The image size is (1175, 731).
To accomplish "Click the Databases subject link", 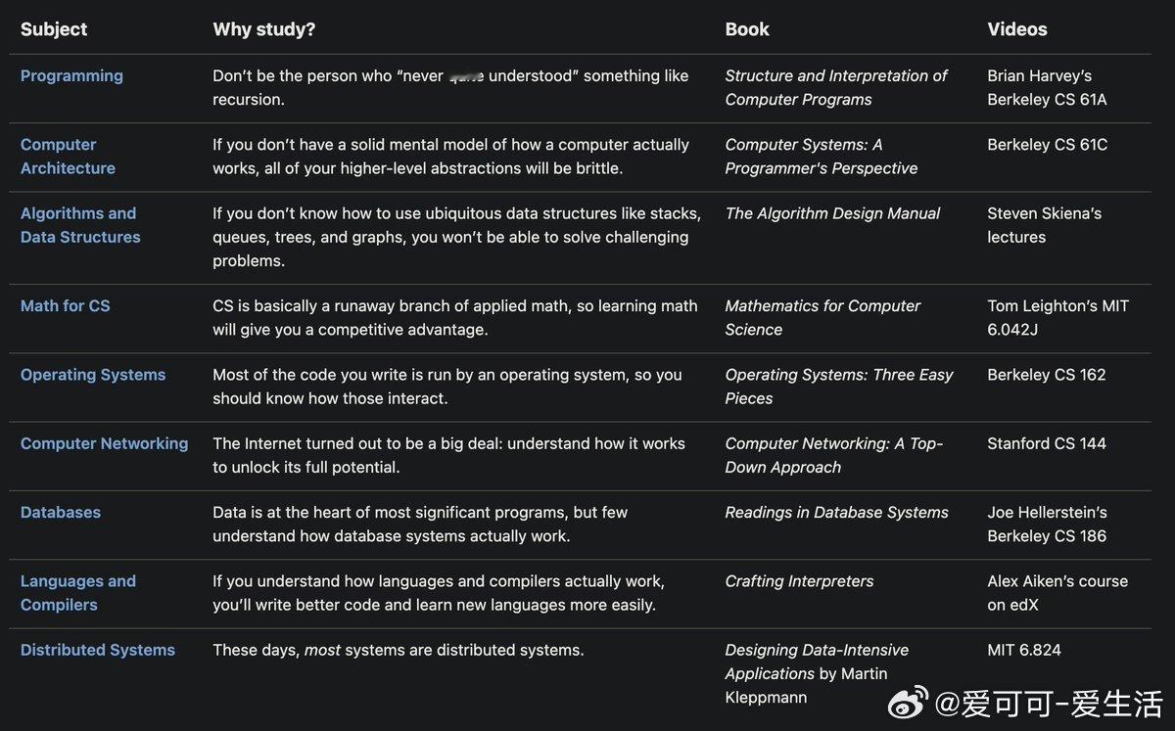I will click(x=61, y=512).
